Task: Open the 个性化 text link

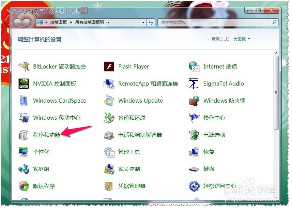Action: coord(41,152)
